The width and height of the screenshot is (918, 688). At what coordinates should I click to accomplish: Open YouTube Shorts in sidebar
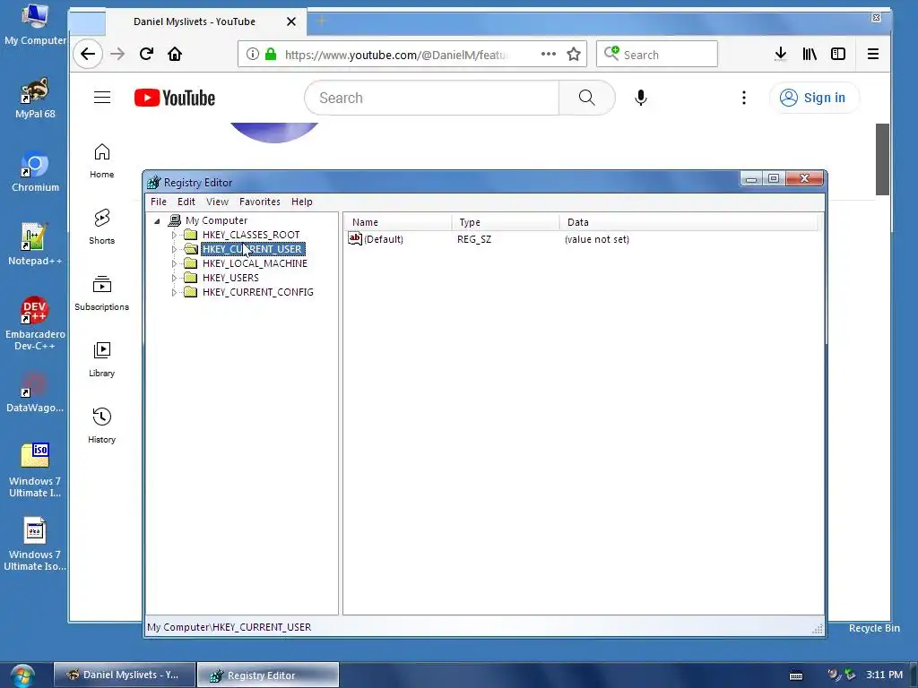point(102,227)
